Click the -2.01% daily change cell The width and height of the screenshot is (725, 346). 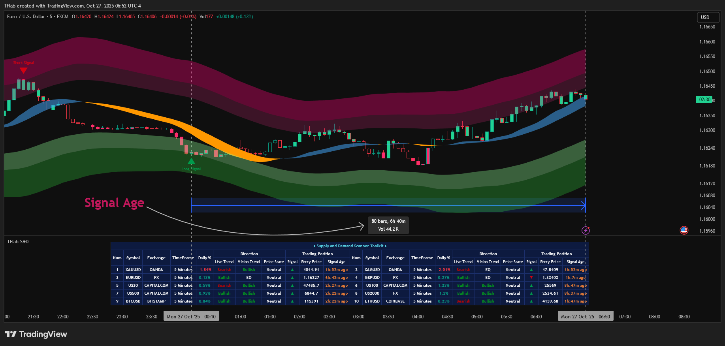[x=444, y=270]
